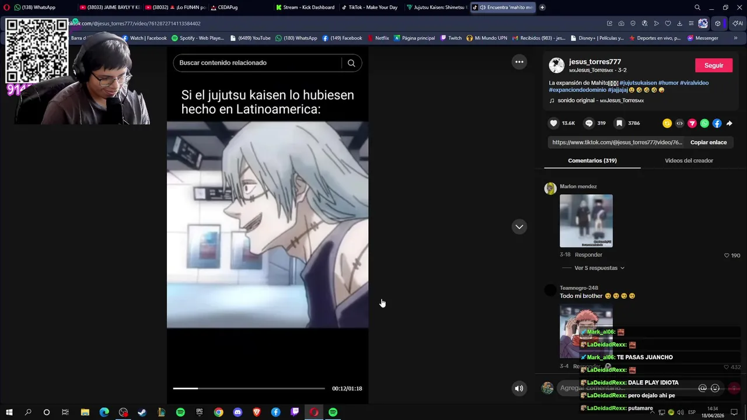Image resolution: width=747 pixels, height=420 pixels.
Task: Open Opera snapshot camera icon
Action: pos(621,23)
